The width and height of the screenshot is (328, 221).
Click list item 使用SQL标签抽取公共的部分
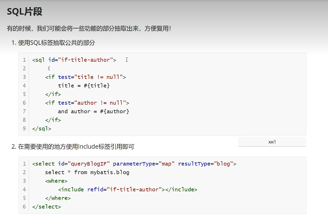pyautogui.click(x=56, y=43)
